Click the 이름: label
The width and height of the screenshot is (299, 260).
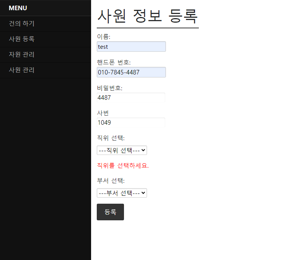point(104,36)
